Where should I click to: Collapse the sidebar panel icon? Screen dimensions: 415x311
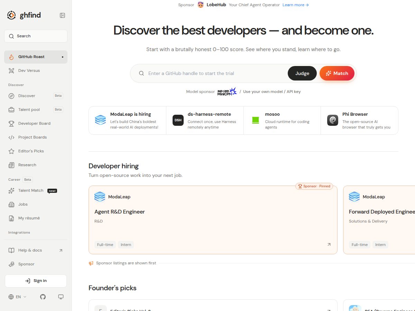[62, 15]
